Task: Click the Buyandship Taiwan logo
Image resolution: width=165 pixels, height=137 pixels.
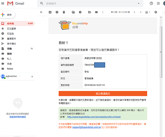Action: click(x=73, y=25)
